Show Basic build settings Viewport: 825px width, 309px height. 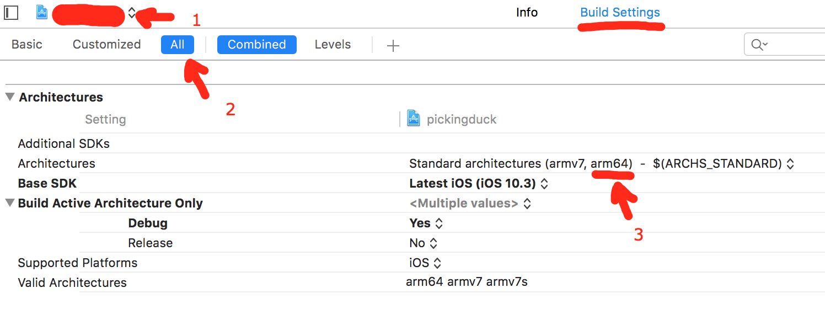(x=27, y=45)
